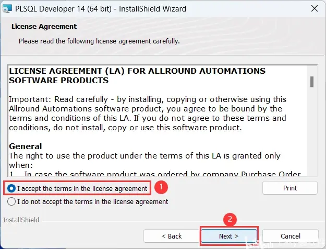This screenshot has width=326, height=249.
Task: Close the InstallShield Wizard window
Action: point(315,9)
